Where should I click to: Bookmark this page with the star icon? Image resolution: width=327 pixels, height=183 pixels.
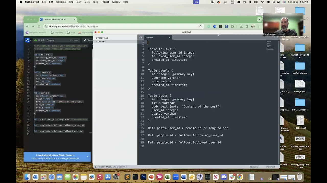(200, 26)
